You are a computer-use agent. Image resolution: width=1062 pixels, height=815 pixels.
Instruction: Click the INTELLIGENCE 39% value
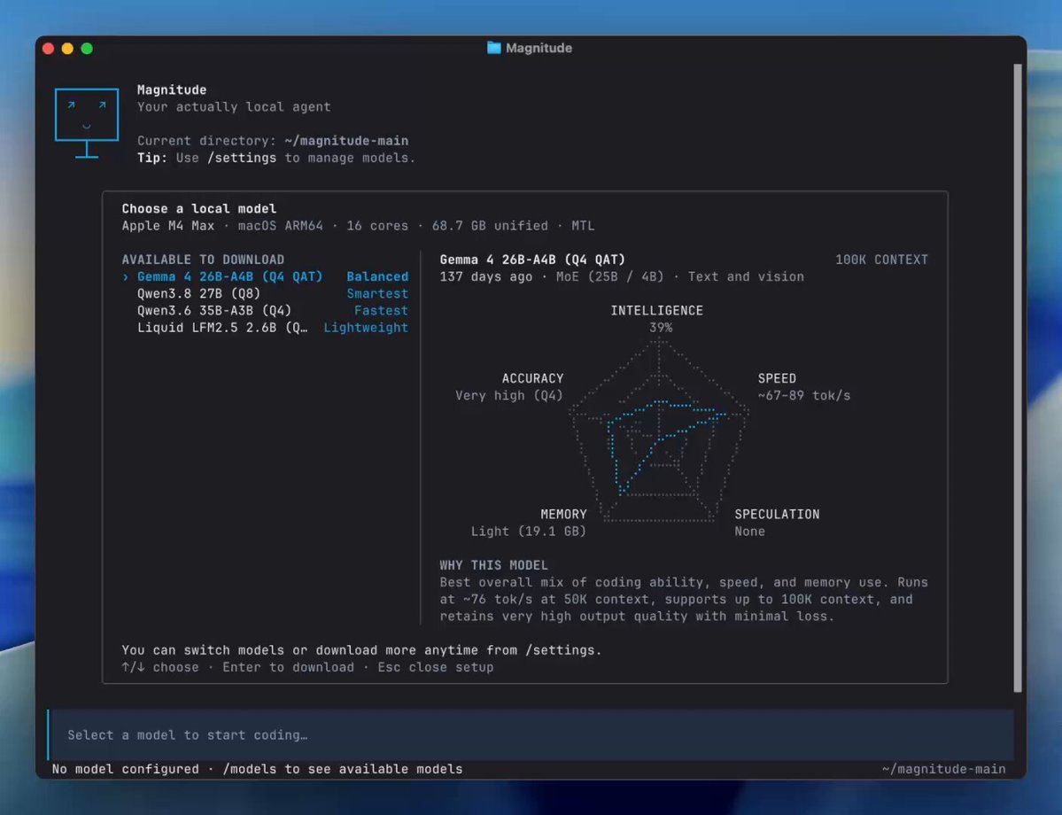tap(661, 328)
